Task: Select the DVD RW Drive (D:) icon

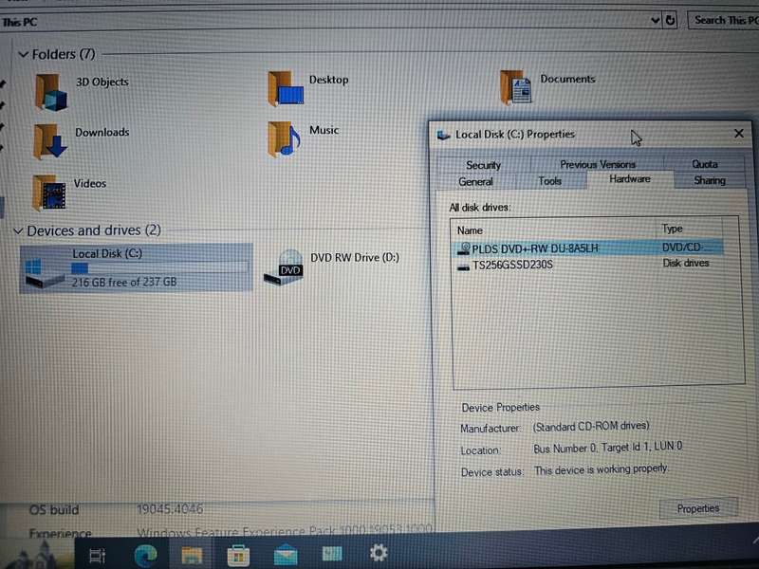Action: click(285, 267)
